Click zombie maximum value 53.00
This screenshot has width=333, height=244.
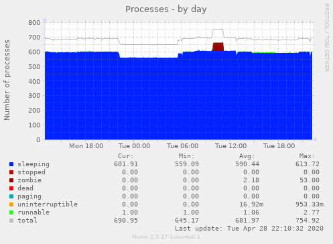pyautogui.click(x=310, y=180)
